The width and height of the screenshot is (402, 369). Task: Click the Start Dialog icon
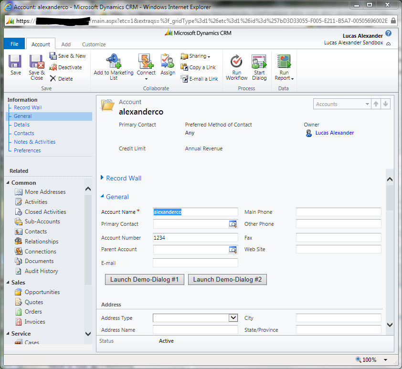pos(259,61)
